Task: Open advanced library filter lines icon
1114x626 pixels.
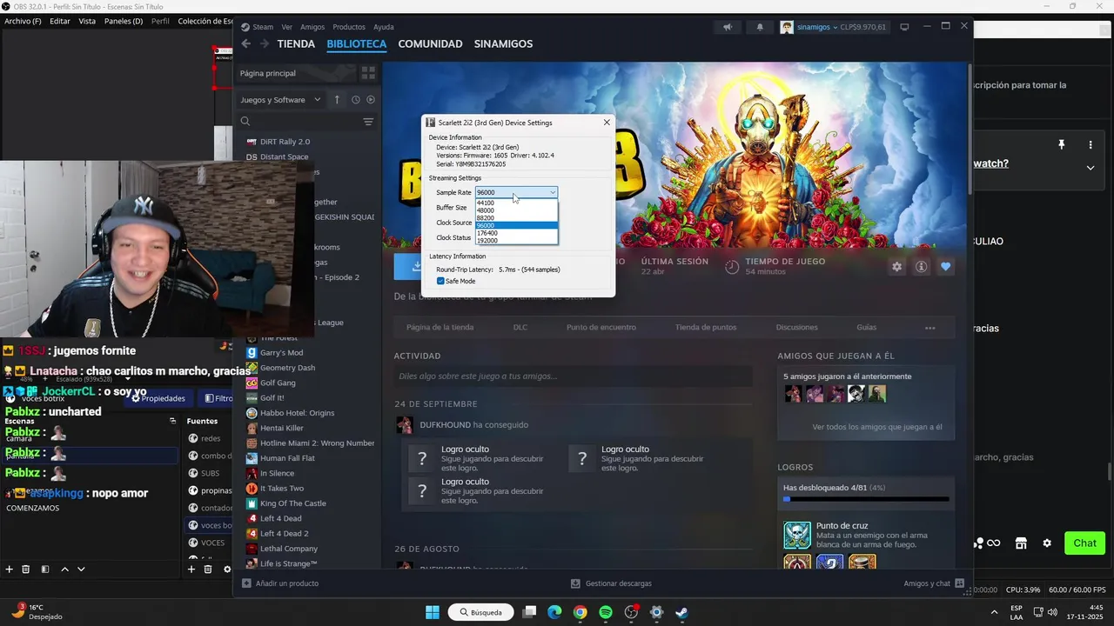Action: [x=368, y=122]
